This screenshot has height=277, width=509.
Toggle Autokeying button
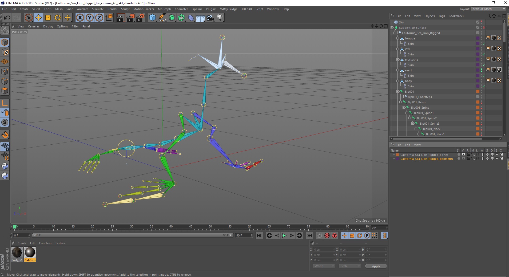327,235
